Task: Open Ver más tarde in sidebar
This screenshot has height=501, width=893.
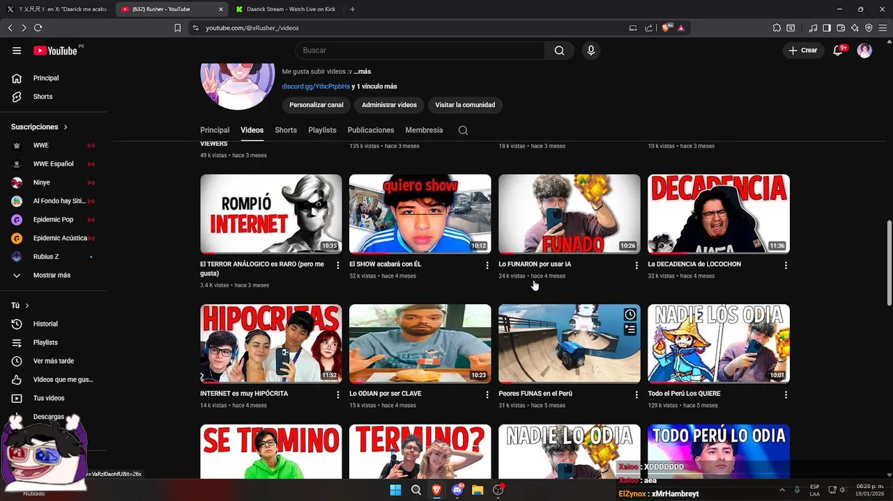Action: (53, 361)
